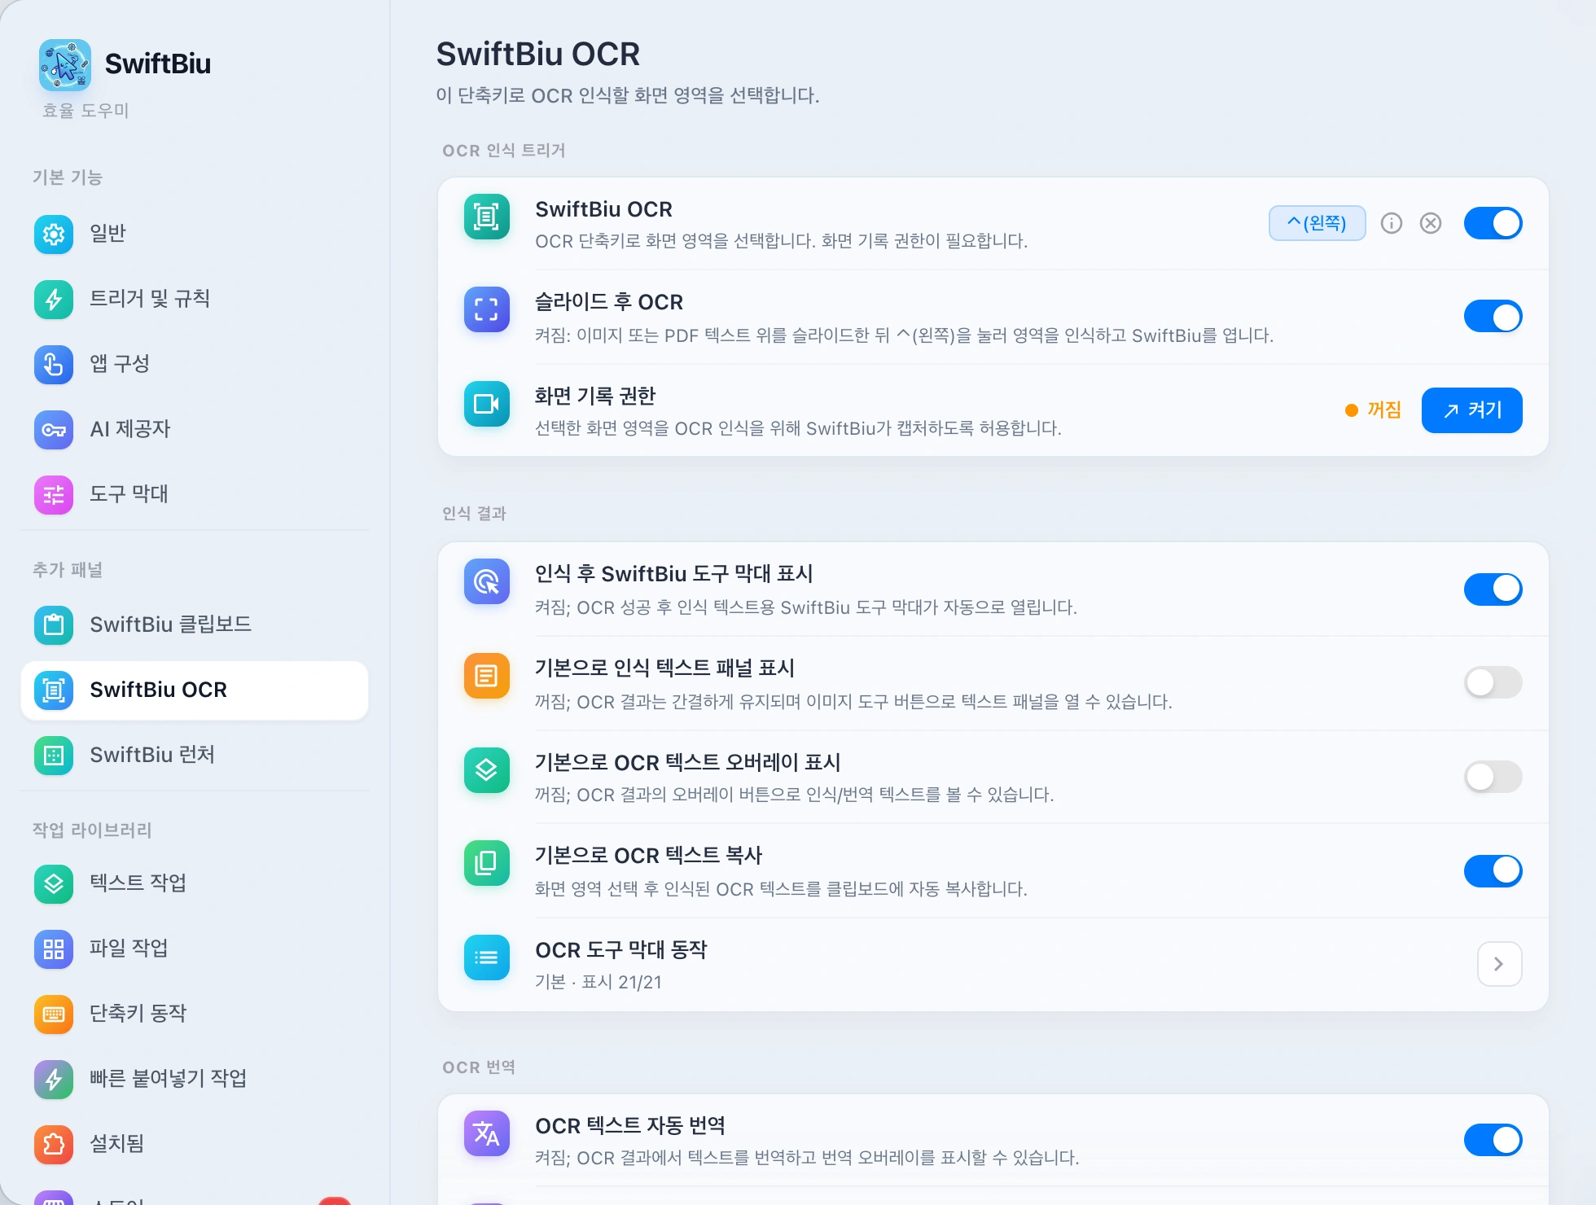Click the 켜기 button for screen recording

tap(1472, 410)
